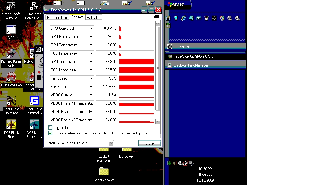Click the Show Desktop monitor quick launch icon
This screenshot has width=325, height=185.
[176, 18]
